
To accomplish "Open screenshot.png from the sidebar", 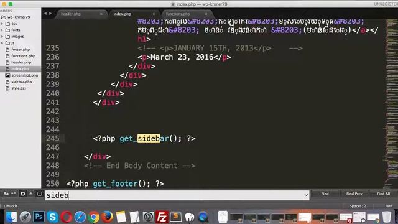I will click(24, 75).
